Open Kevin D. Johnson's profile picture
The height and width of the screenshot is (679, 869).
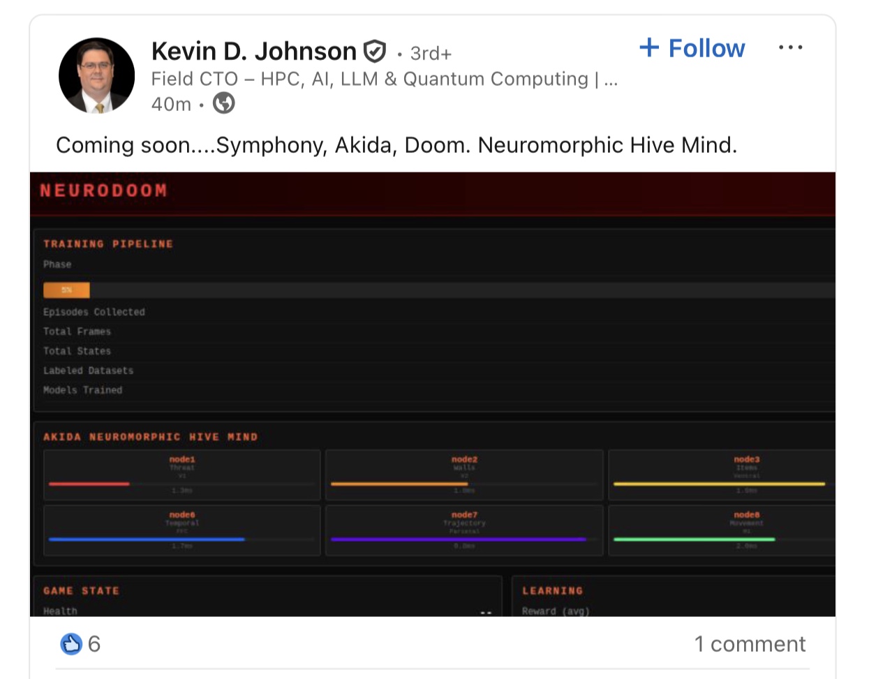pyautogui.click(x=96, y=75)
